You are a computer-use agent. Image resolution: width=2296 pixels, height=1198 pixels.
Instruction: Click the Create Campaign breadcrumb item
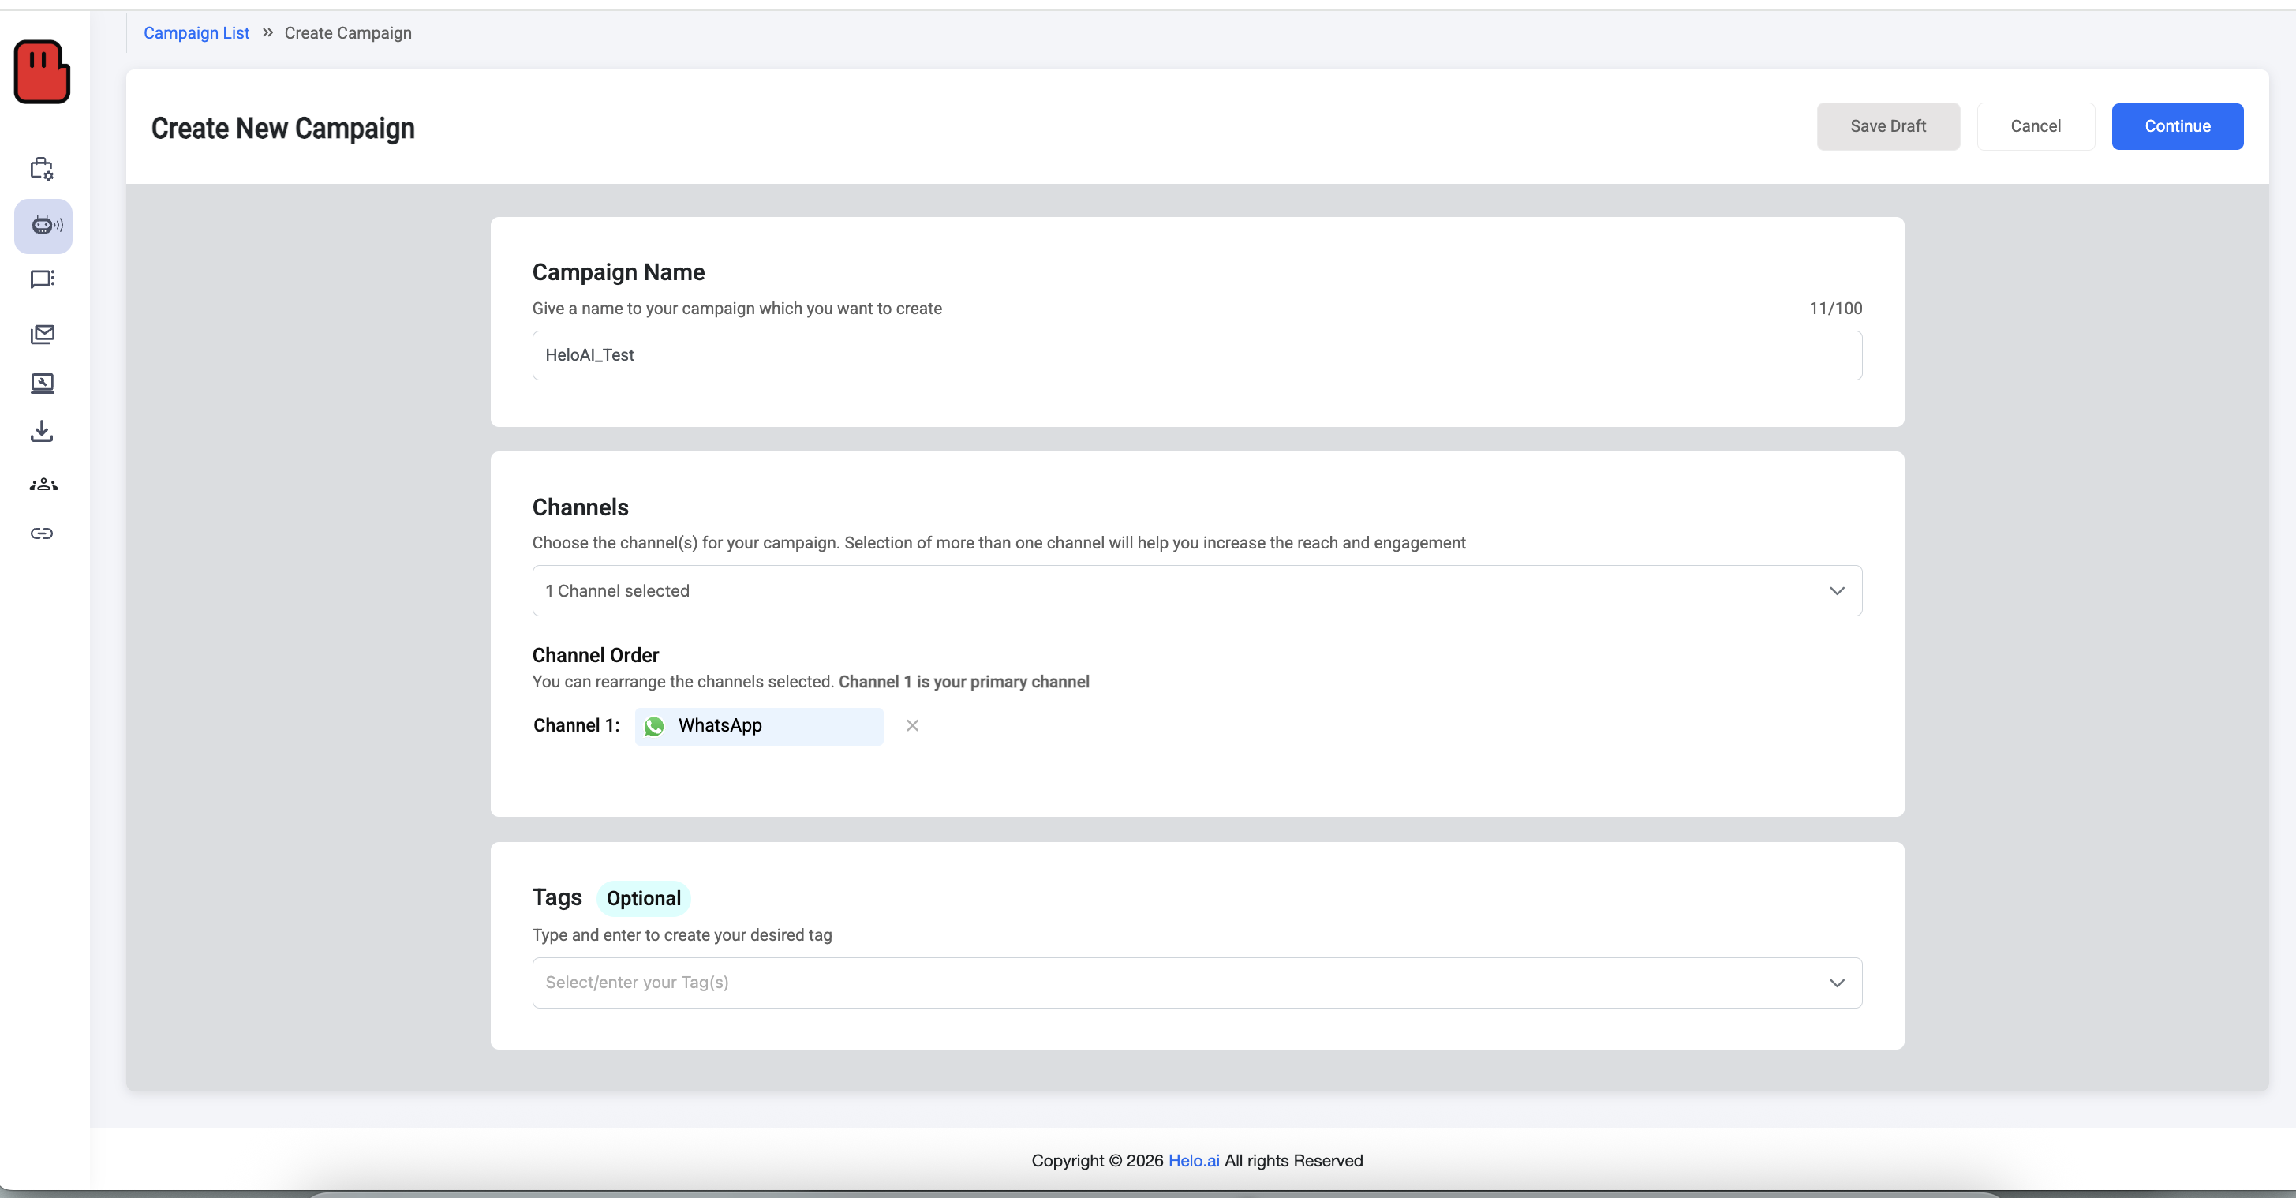(348, 33)
